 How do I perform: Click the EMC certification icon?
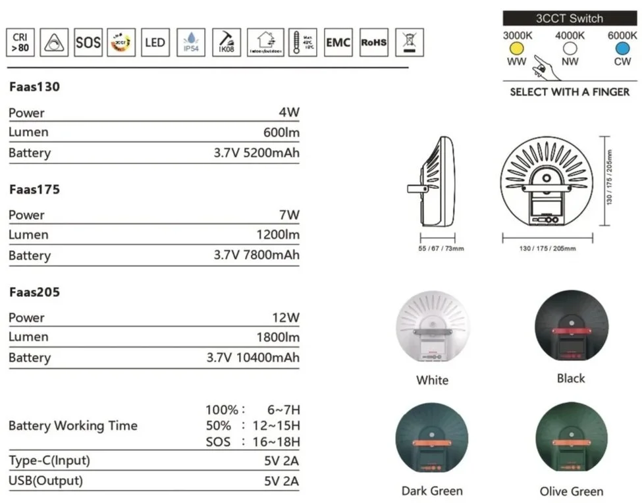338,42
